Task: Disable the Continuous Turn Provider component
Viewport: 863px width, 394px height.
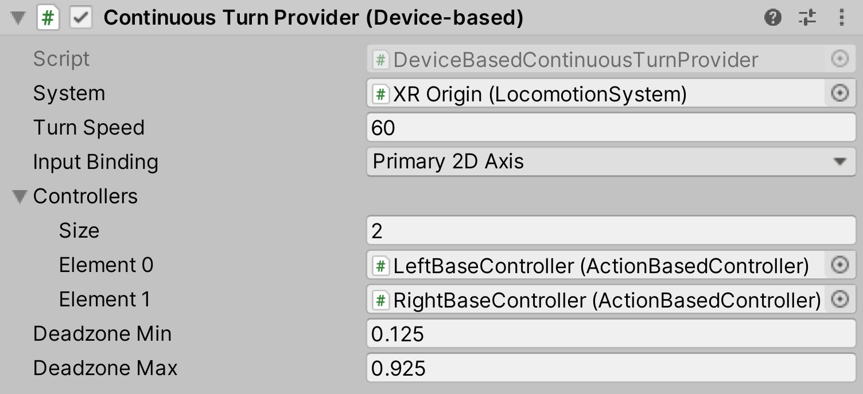Action: [81, 18]
